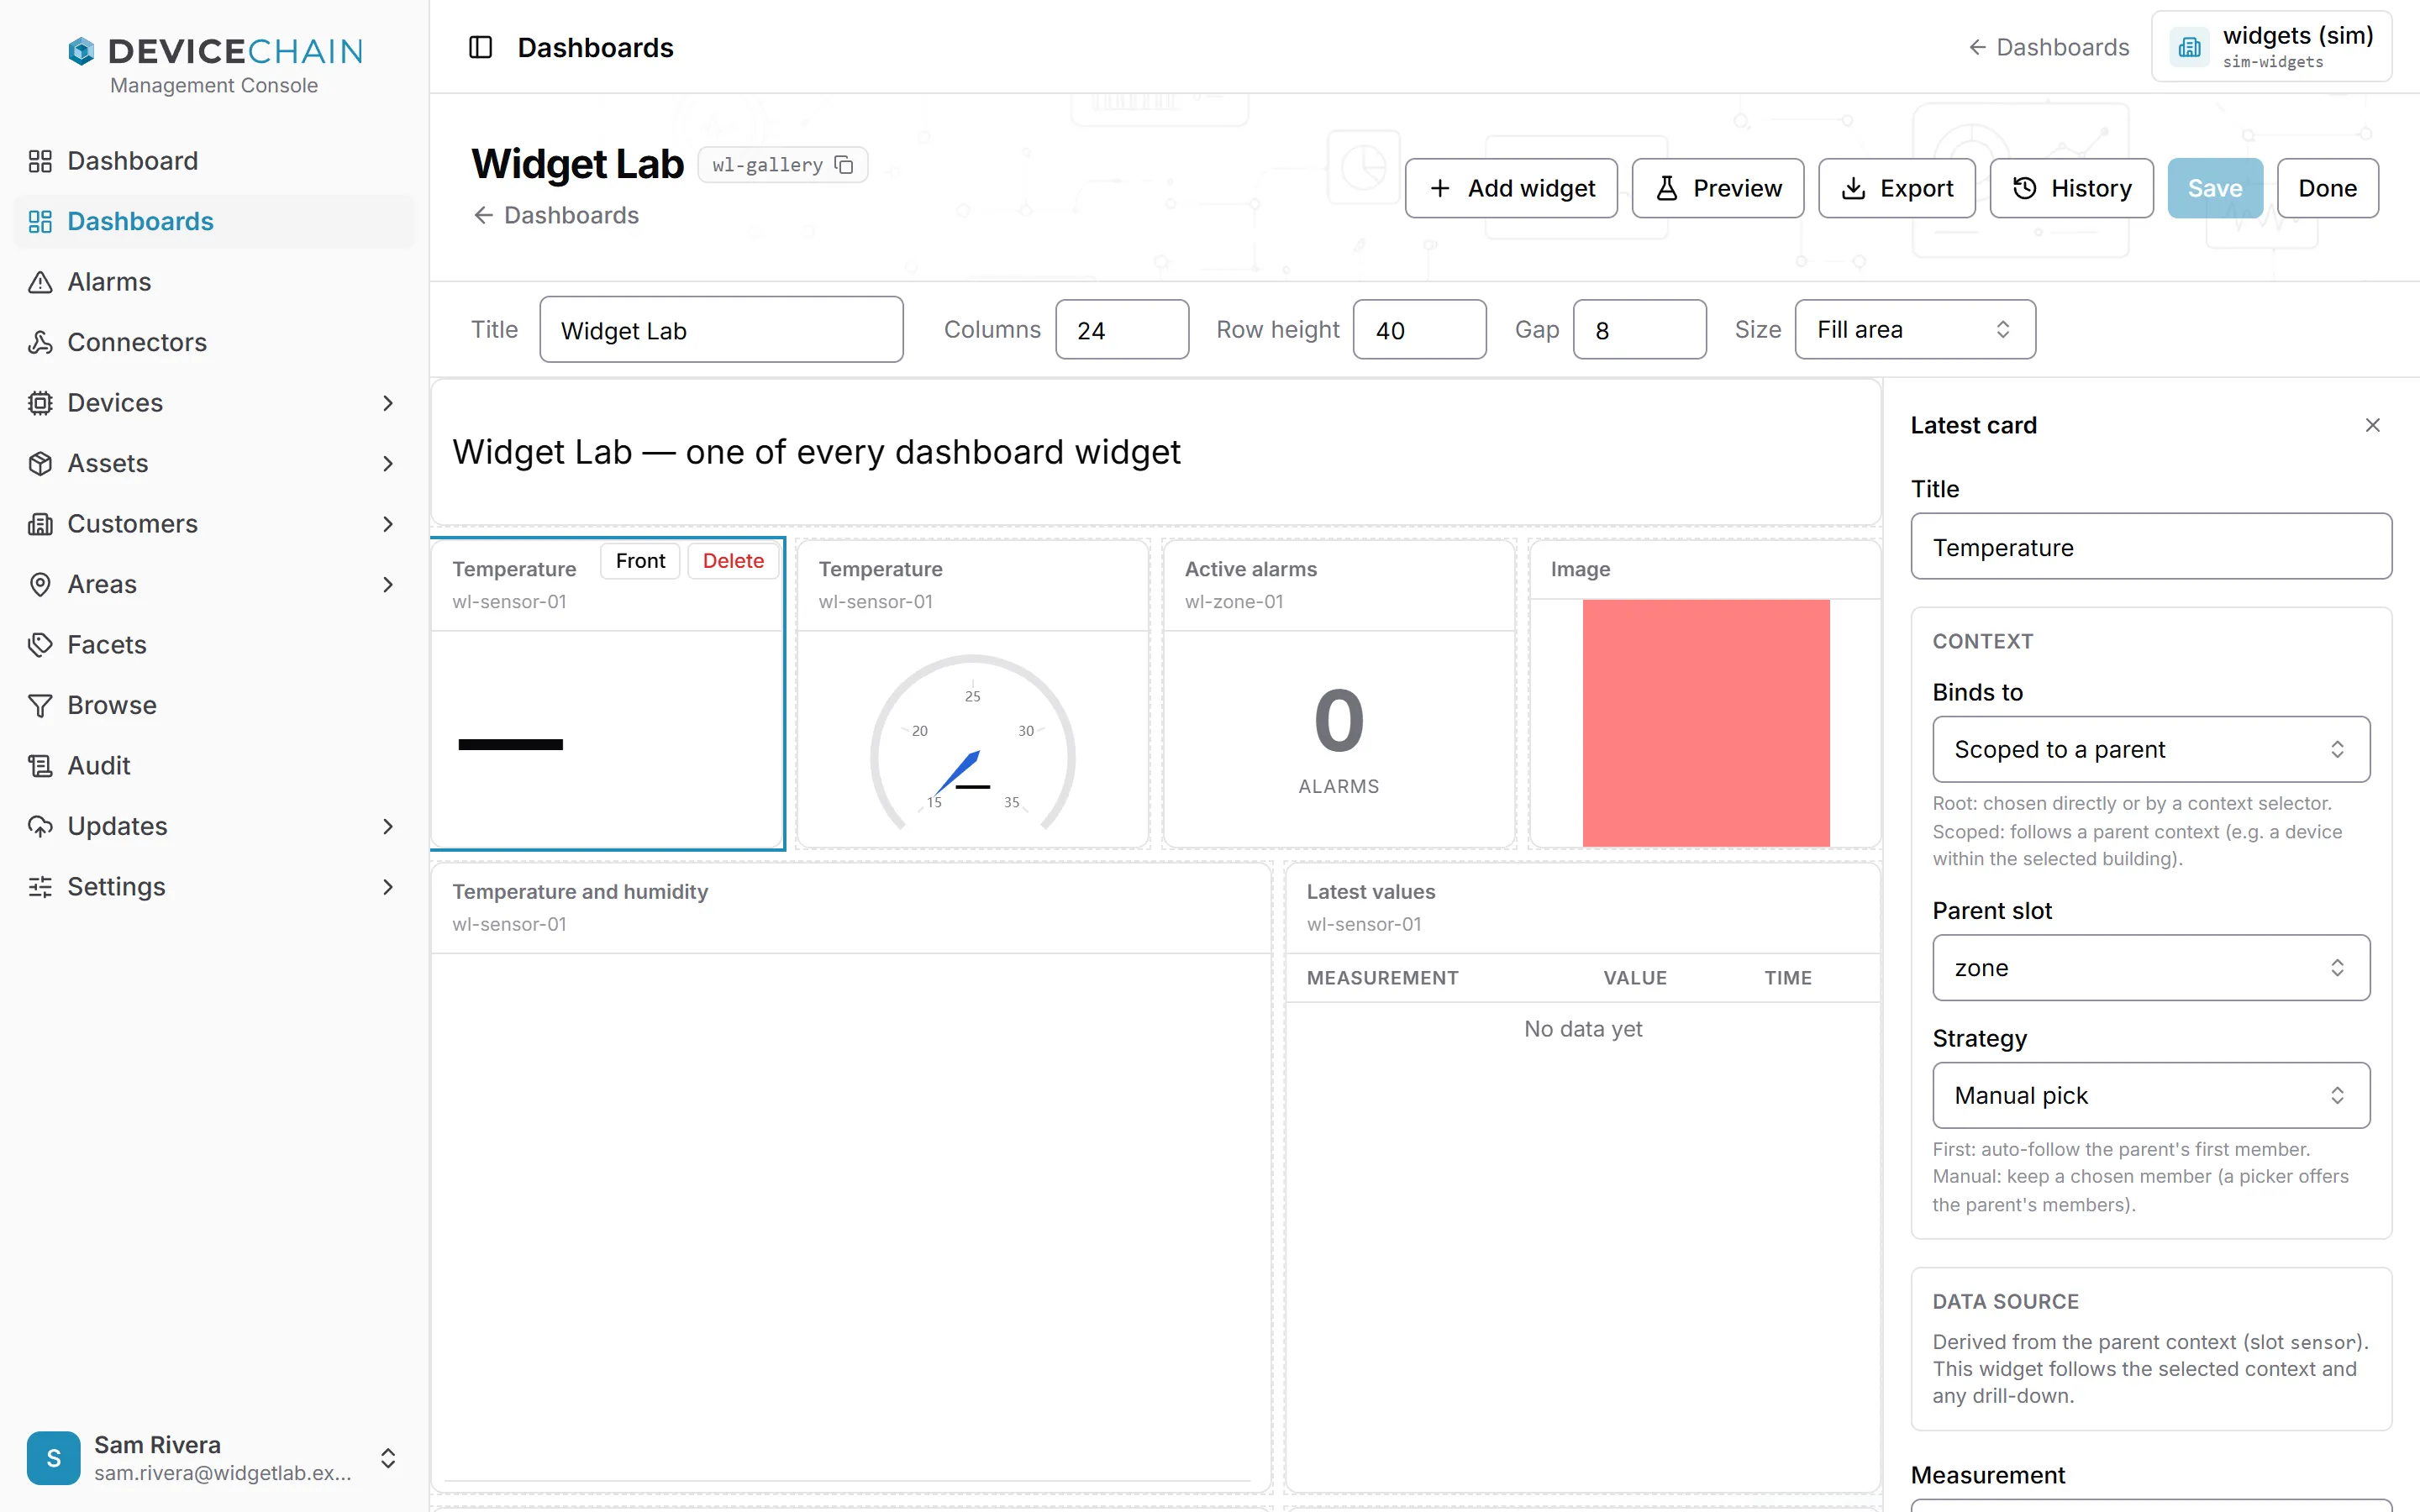Open the Size Fill area dropdown
Image resolution: width=2420 pixels, height=1512 pixels.
click(1914, 329)
